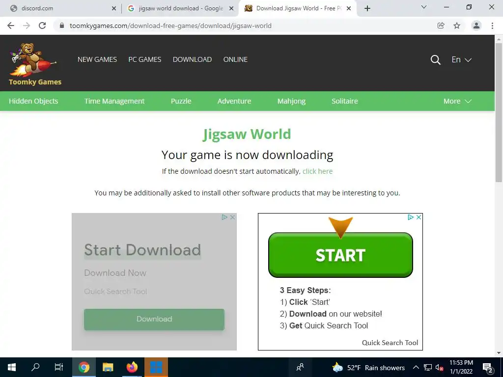Select Adventure category
Image resolution: width=503 pixels, height=377 pixels.
pos(234,101)
